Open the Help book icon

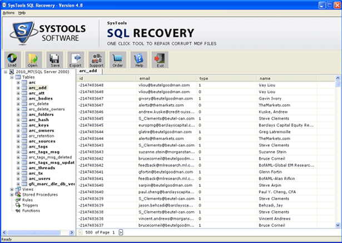coord(138,60)
